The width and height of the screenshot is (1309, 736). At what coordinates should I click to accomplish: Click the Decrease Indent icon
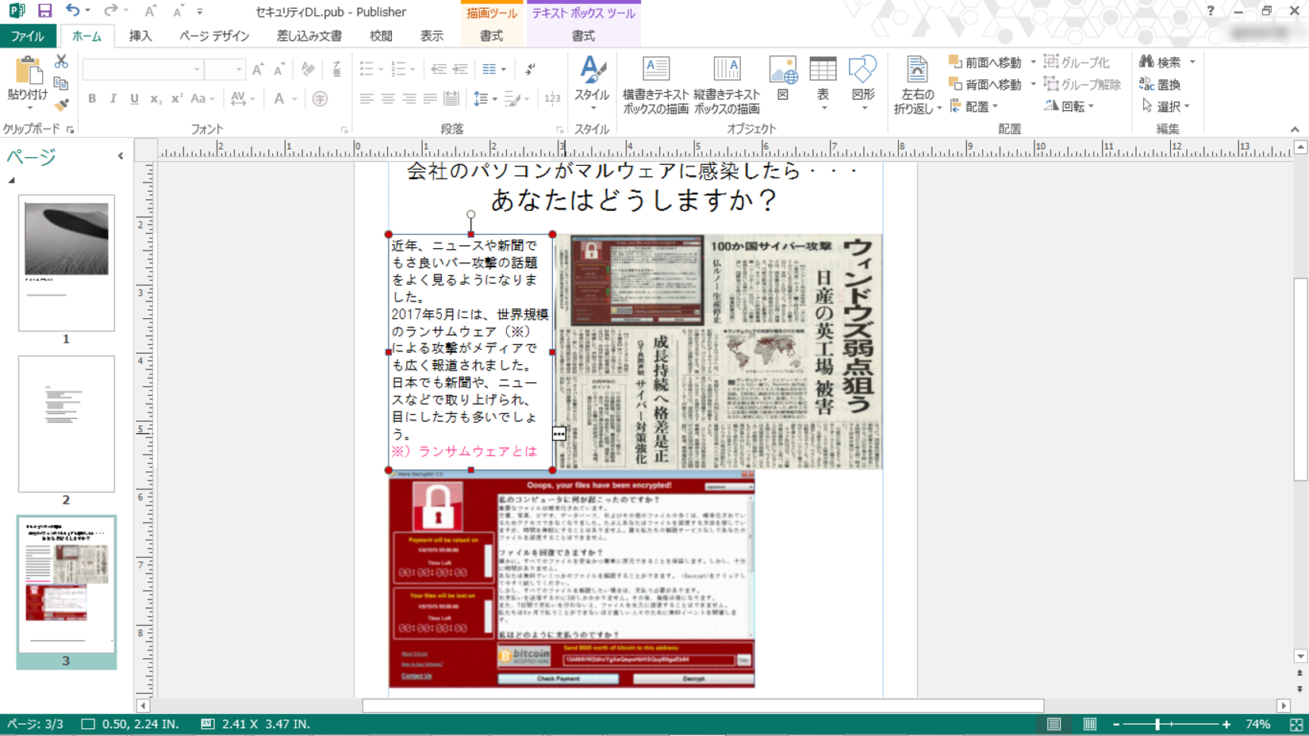[x=439, y=70]
